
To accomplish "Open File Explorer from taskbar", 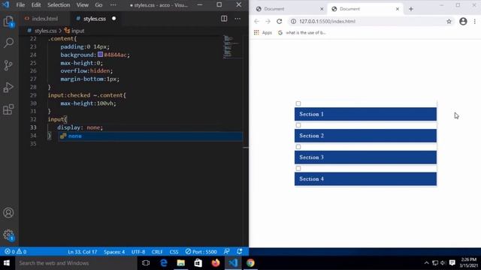I will point(180,263).
